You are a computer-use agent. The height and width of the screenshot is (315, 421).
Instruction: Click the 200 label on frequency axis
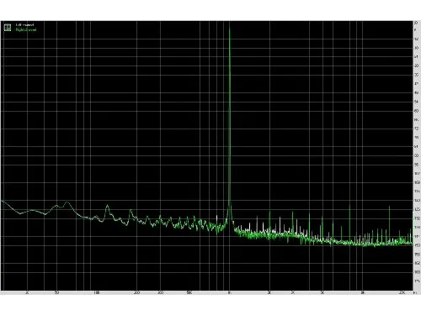pyautogui.click(x=136, y=293)
